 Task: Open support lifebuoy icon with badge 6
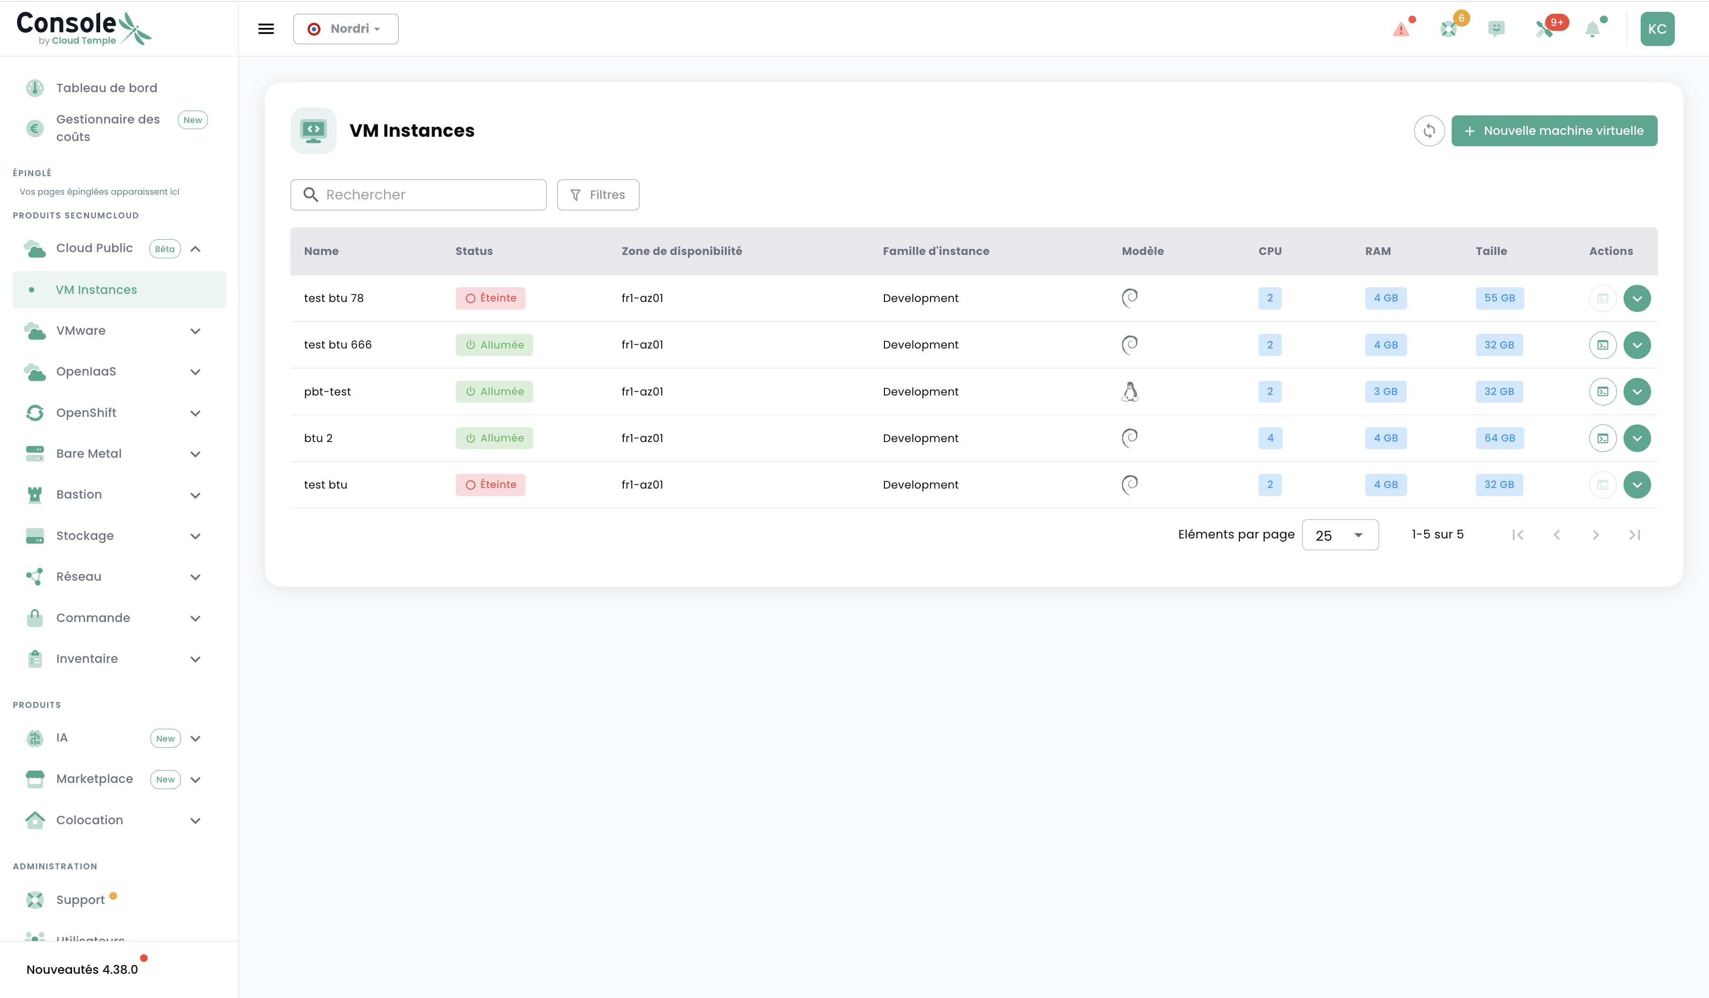coord(1448,29)
